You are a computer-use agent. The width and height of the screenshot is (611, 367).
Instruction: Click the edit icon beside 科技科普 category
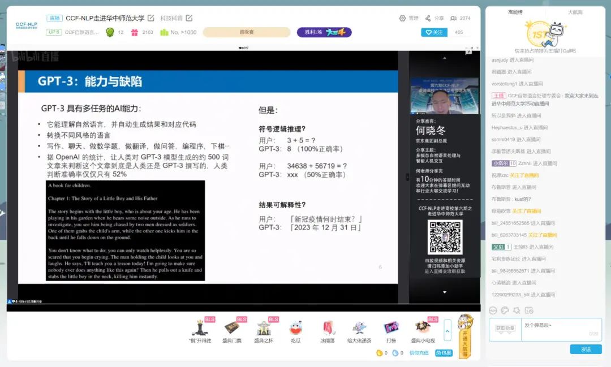189,18
